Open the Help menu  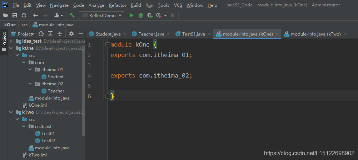[x=212, y=5]
